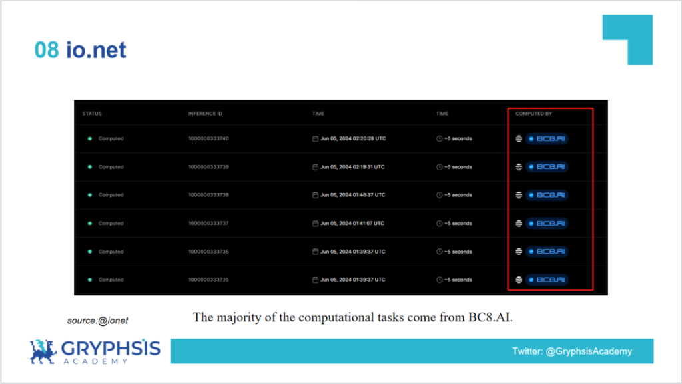Click the COMPUTED BY column header
The height and width of the screenshot is (384, 682).
coord(533,114)
